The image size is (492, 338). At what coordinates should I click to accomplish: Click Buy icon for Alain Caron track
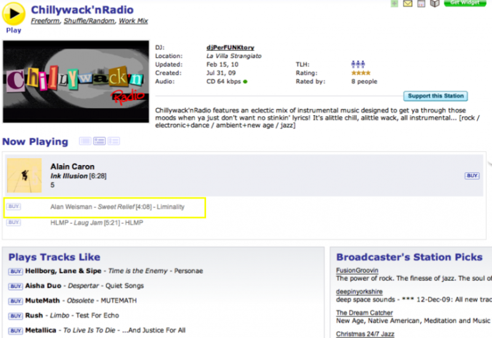click(472, 176)
